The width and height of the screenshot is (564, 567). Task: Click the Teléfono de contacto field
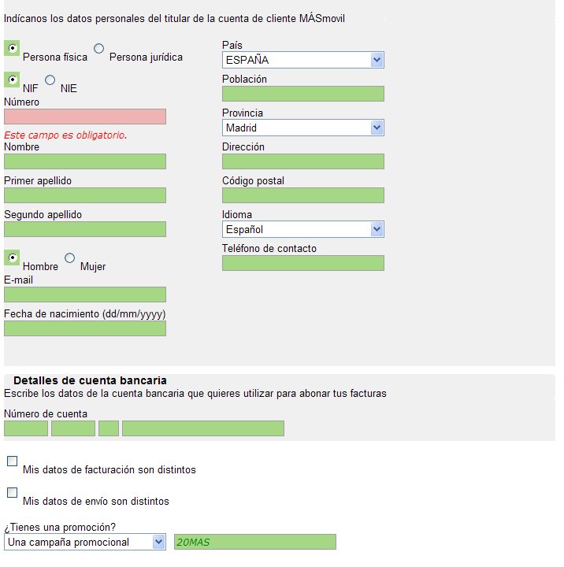303,263
